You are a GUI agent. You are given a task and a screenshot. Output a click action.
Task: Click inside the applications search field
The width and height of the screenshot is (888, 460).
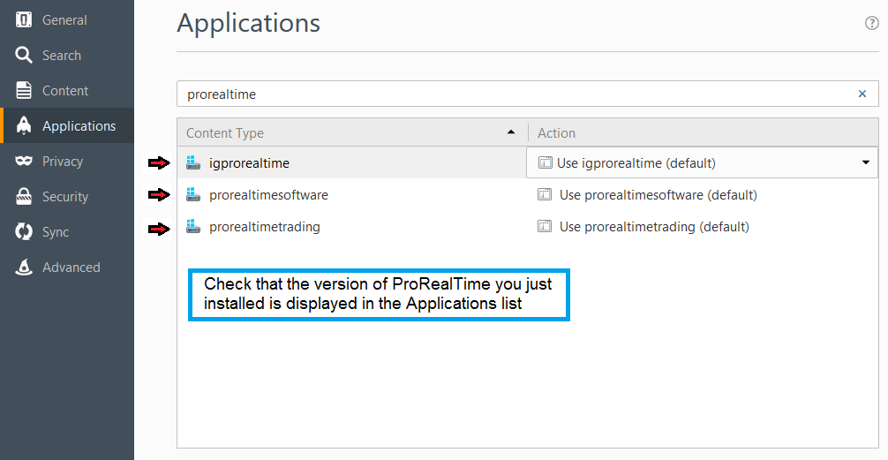pos(512,94)
